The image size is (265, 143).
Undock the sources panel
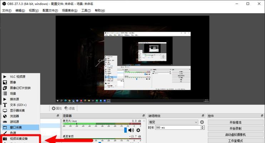(x=58, y=115)
